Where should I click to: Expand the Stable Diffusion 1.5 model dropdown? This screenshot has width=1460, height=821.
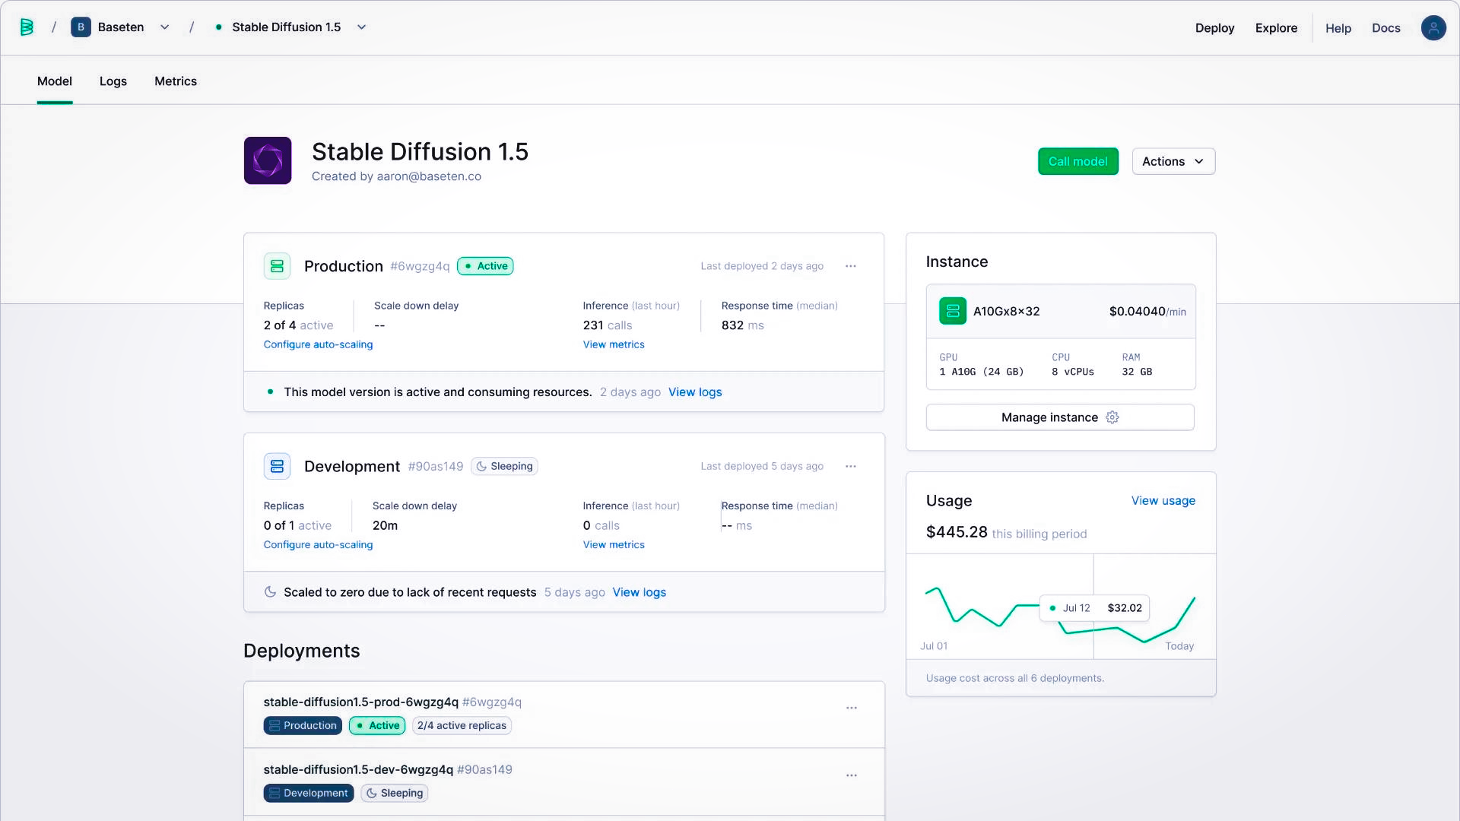pyautogui.click(x=362, y=27)
